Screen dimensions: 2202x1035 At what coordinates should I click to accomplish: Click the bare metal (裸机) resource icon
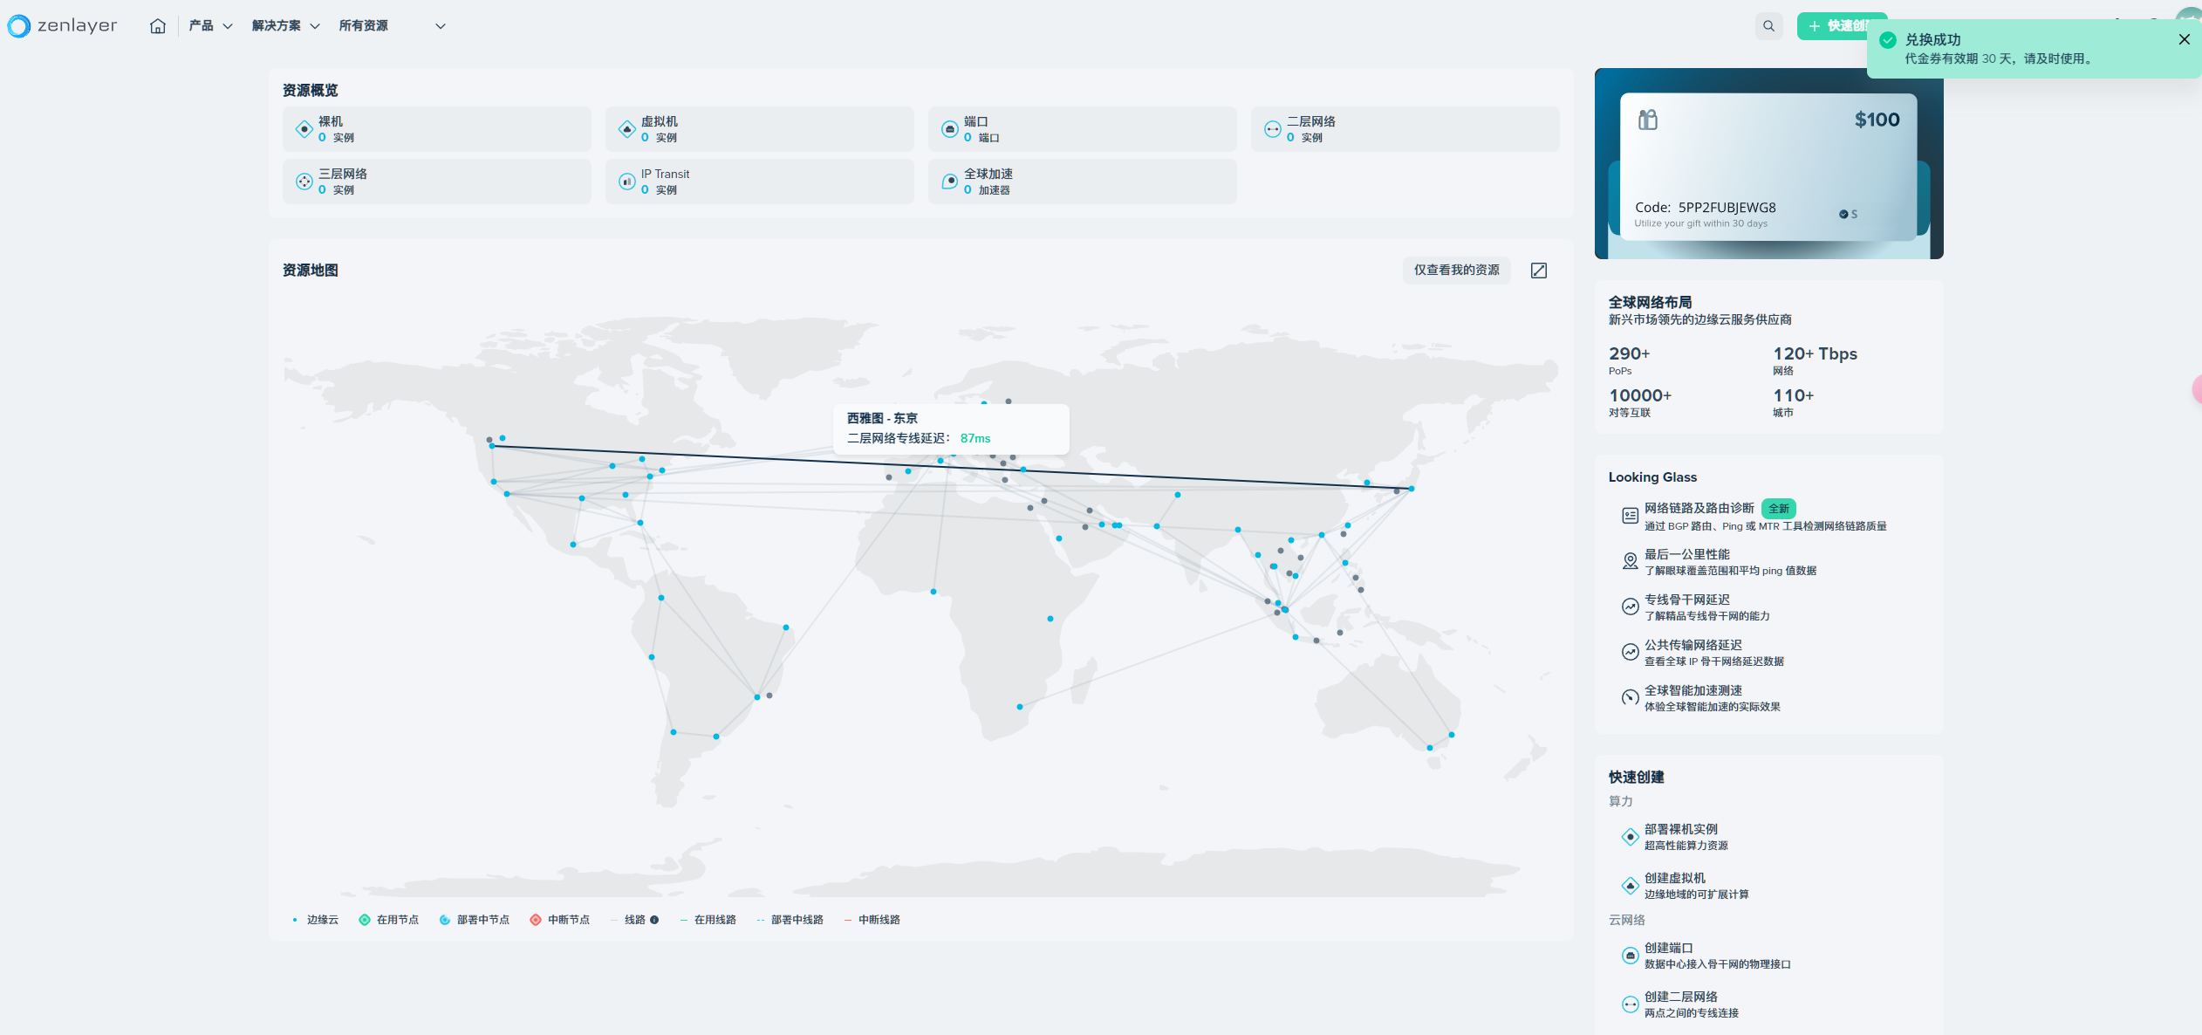tap(304, 129)
